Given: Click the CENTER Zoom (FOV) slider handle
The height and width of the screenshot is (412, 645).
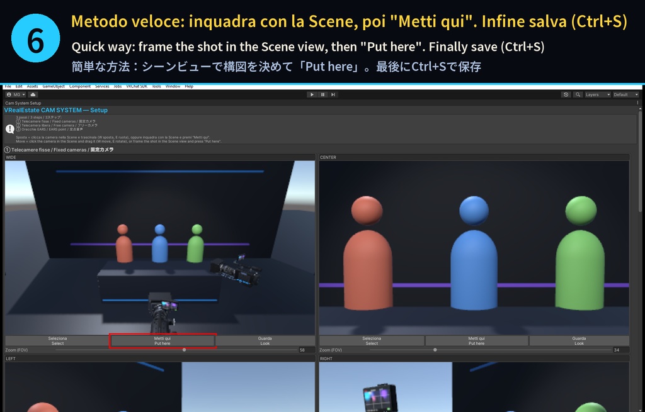Looking at the screenshot, I should pyautogui.click(x=435, y=350).
